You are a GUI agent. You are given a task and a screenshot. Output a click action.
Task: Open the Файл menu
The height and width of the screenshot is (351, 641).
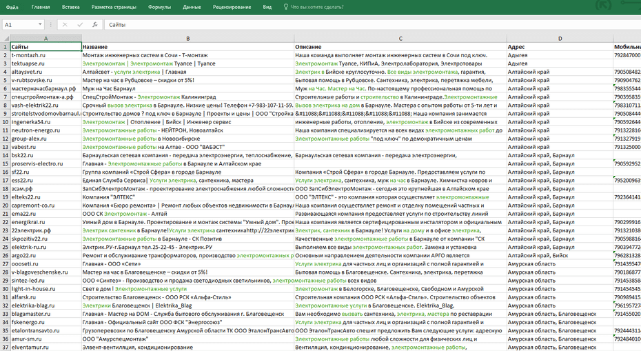pyautogui.click(x=11, y=7)
